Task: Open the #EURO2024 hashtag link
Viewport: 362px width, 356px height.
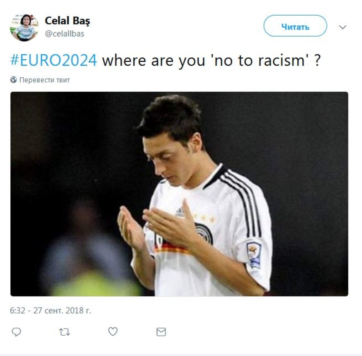Action: point(53,60)
